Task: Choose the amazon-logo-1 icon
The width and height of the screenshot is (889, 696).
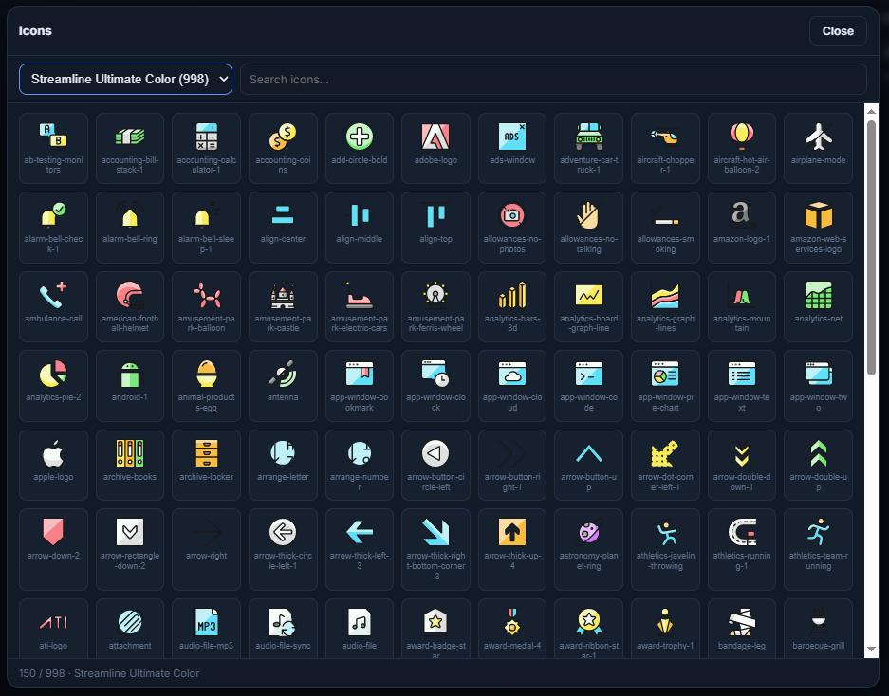Action: [742, 228]
